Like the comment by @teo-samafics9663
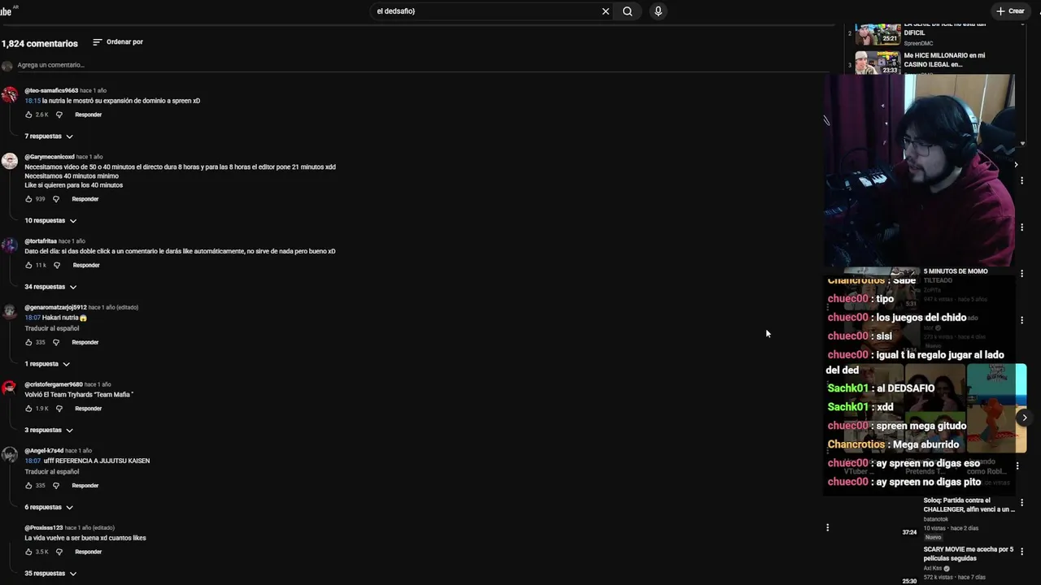The width and height of the screenshot is (1041, 585). coord(28,115)
